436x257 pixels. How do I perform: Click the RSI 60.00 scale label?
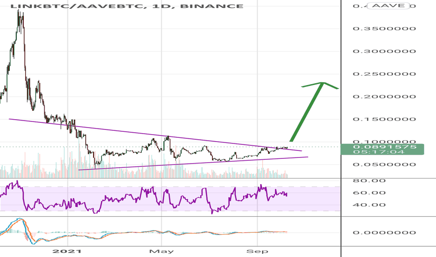369,193
